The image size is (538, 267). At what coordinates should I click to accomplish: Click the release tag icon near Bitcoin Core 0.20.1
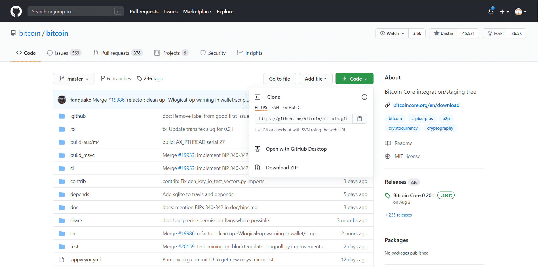(388, 196)
